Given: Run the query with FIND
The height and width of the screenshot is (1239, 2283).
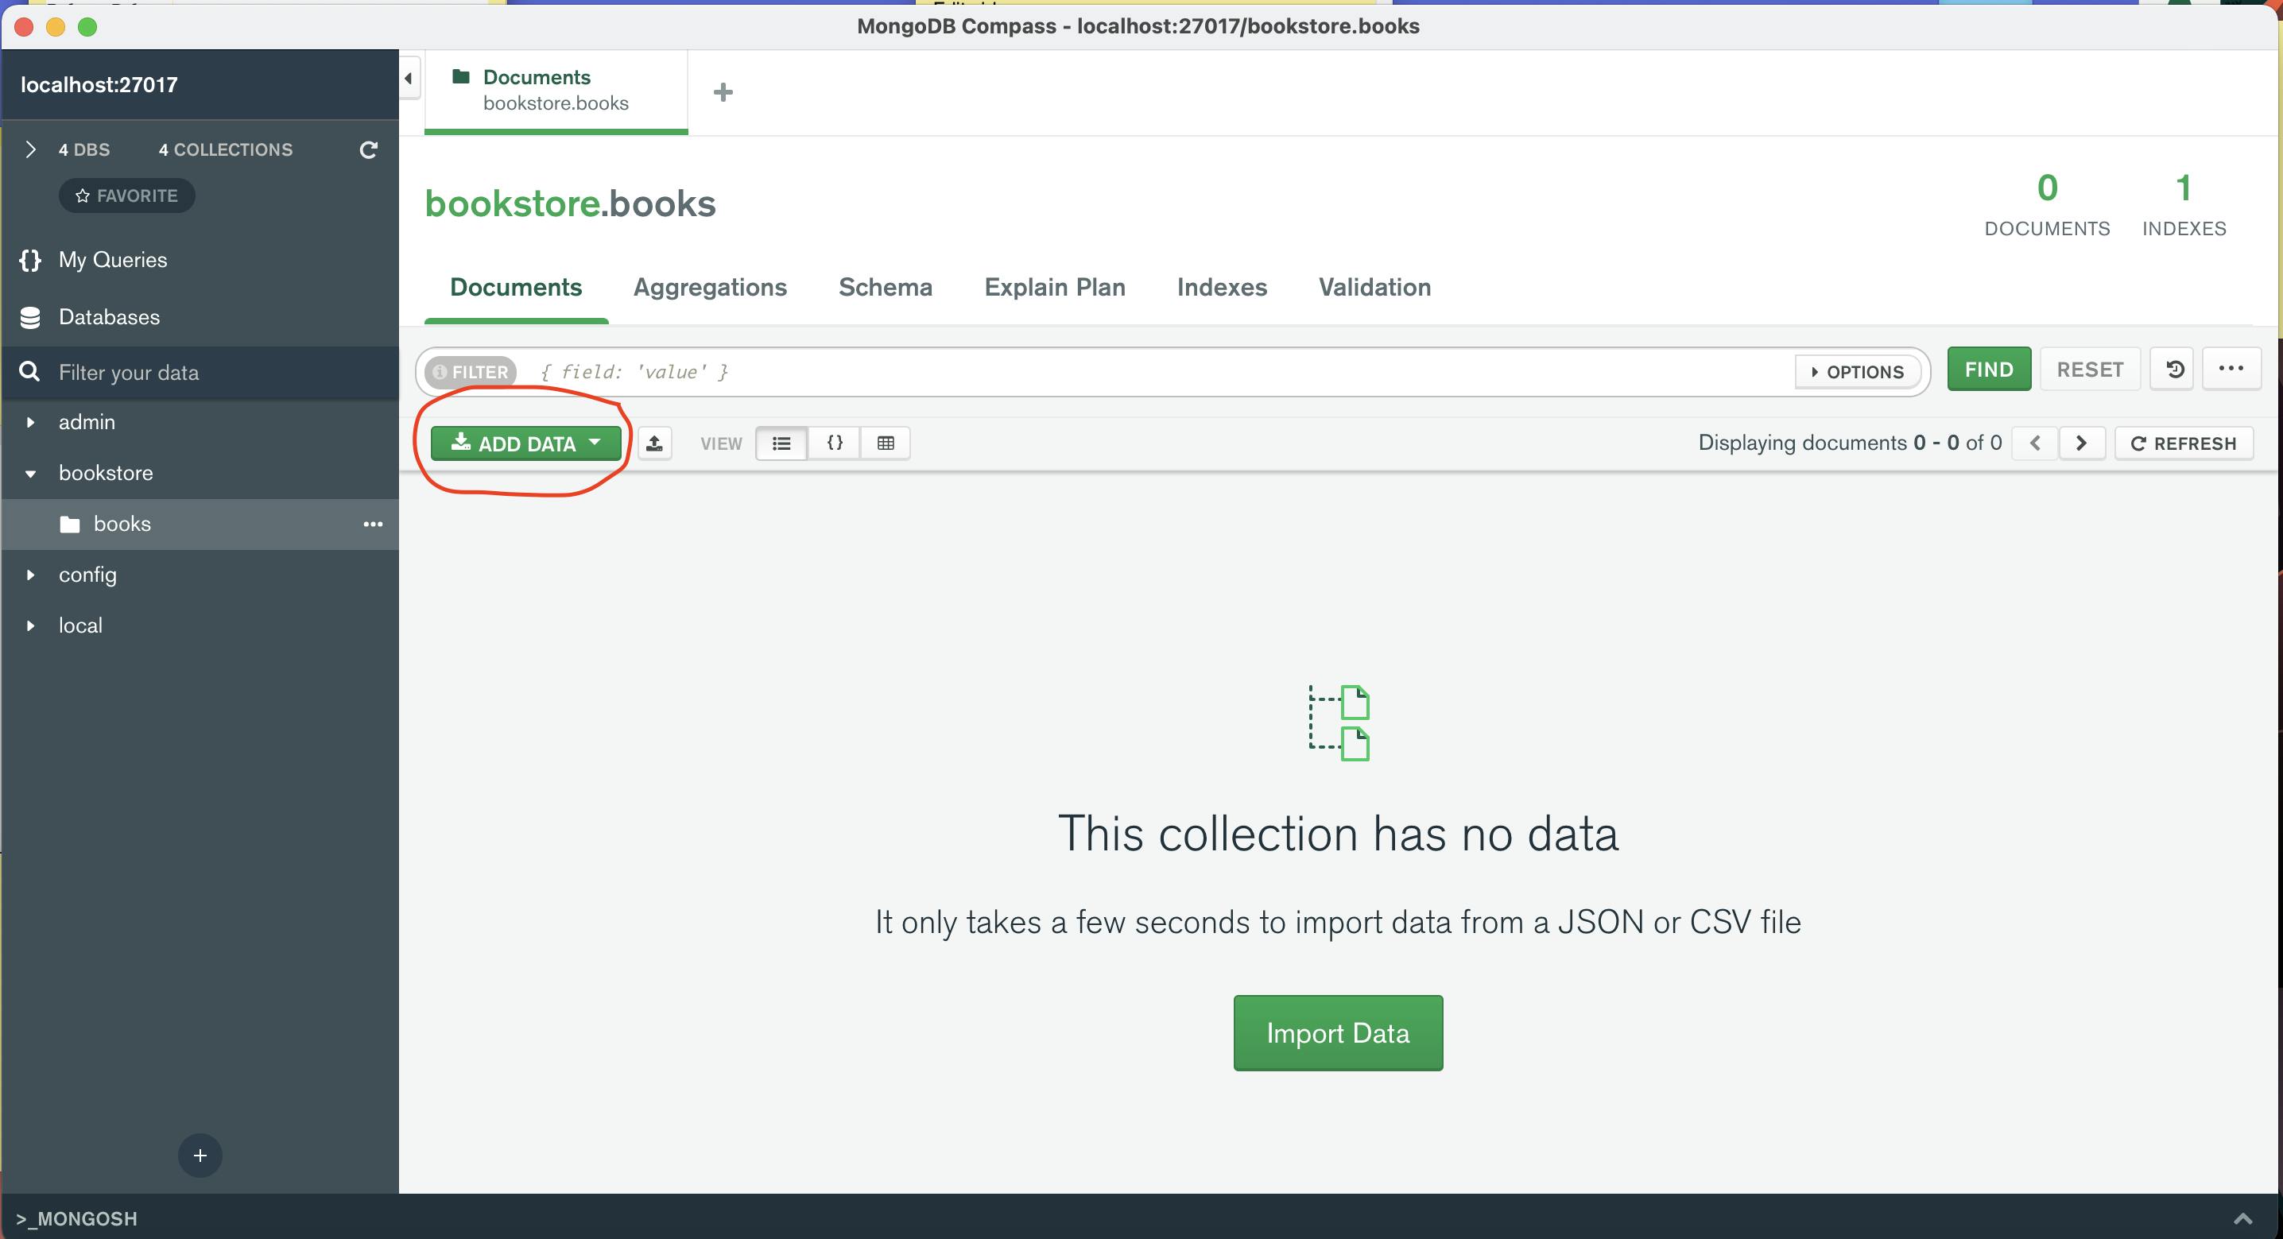Looking at the screenshot, I should (1989, 370).
